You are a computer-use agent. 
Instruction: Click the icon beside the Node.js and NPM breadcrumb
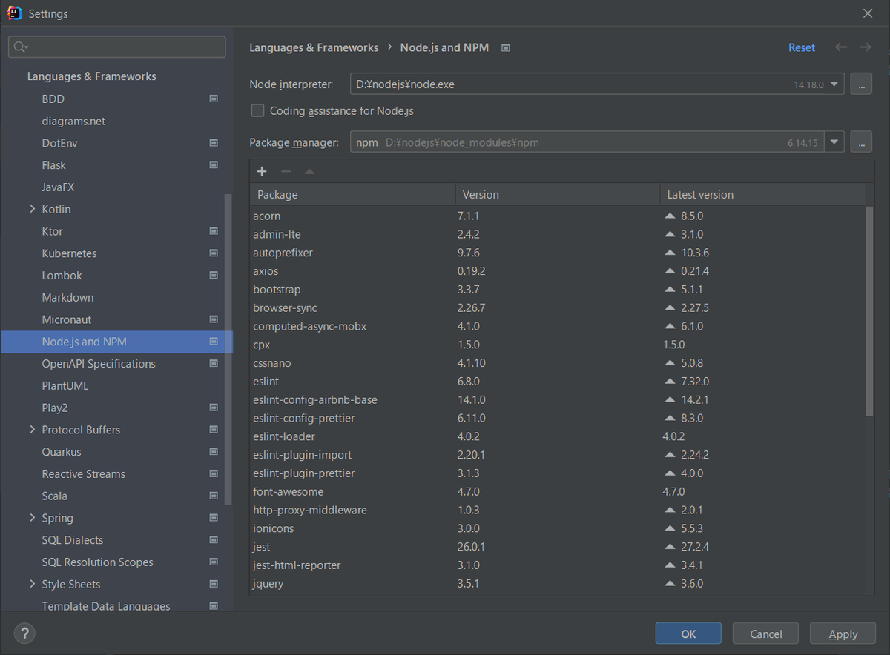(506, 47)
